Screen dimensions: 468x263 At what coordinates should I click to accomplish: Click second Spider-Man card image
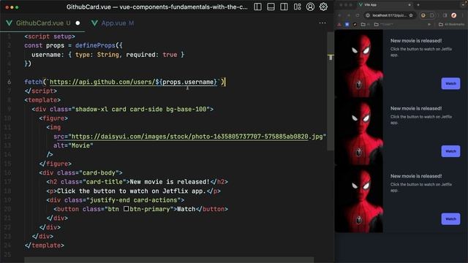[x=359, y=131]
